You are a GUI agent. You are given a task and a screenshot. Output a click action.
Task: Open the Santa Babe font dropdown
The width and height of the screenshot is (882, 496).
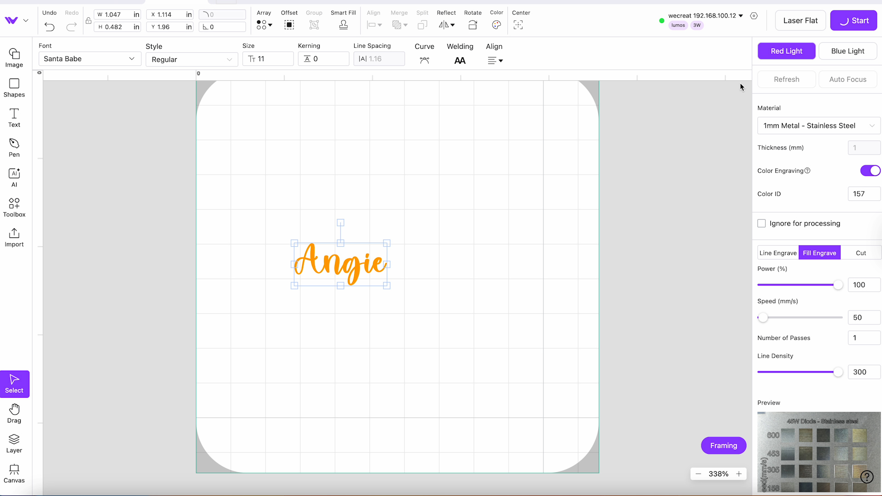[89, 59]
